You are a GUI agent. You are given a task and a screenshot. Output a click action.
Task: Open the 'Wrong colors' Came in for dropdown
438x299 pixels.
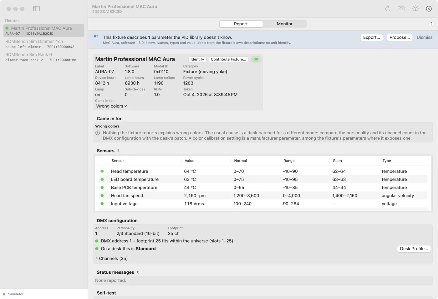(x=112, y=106)
